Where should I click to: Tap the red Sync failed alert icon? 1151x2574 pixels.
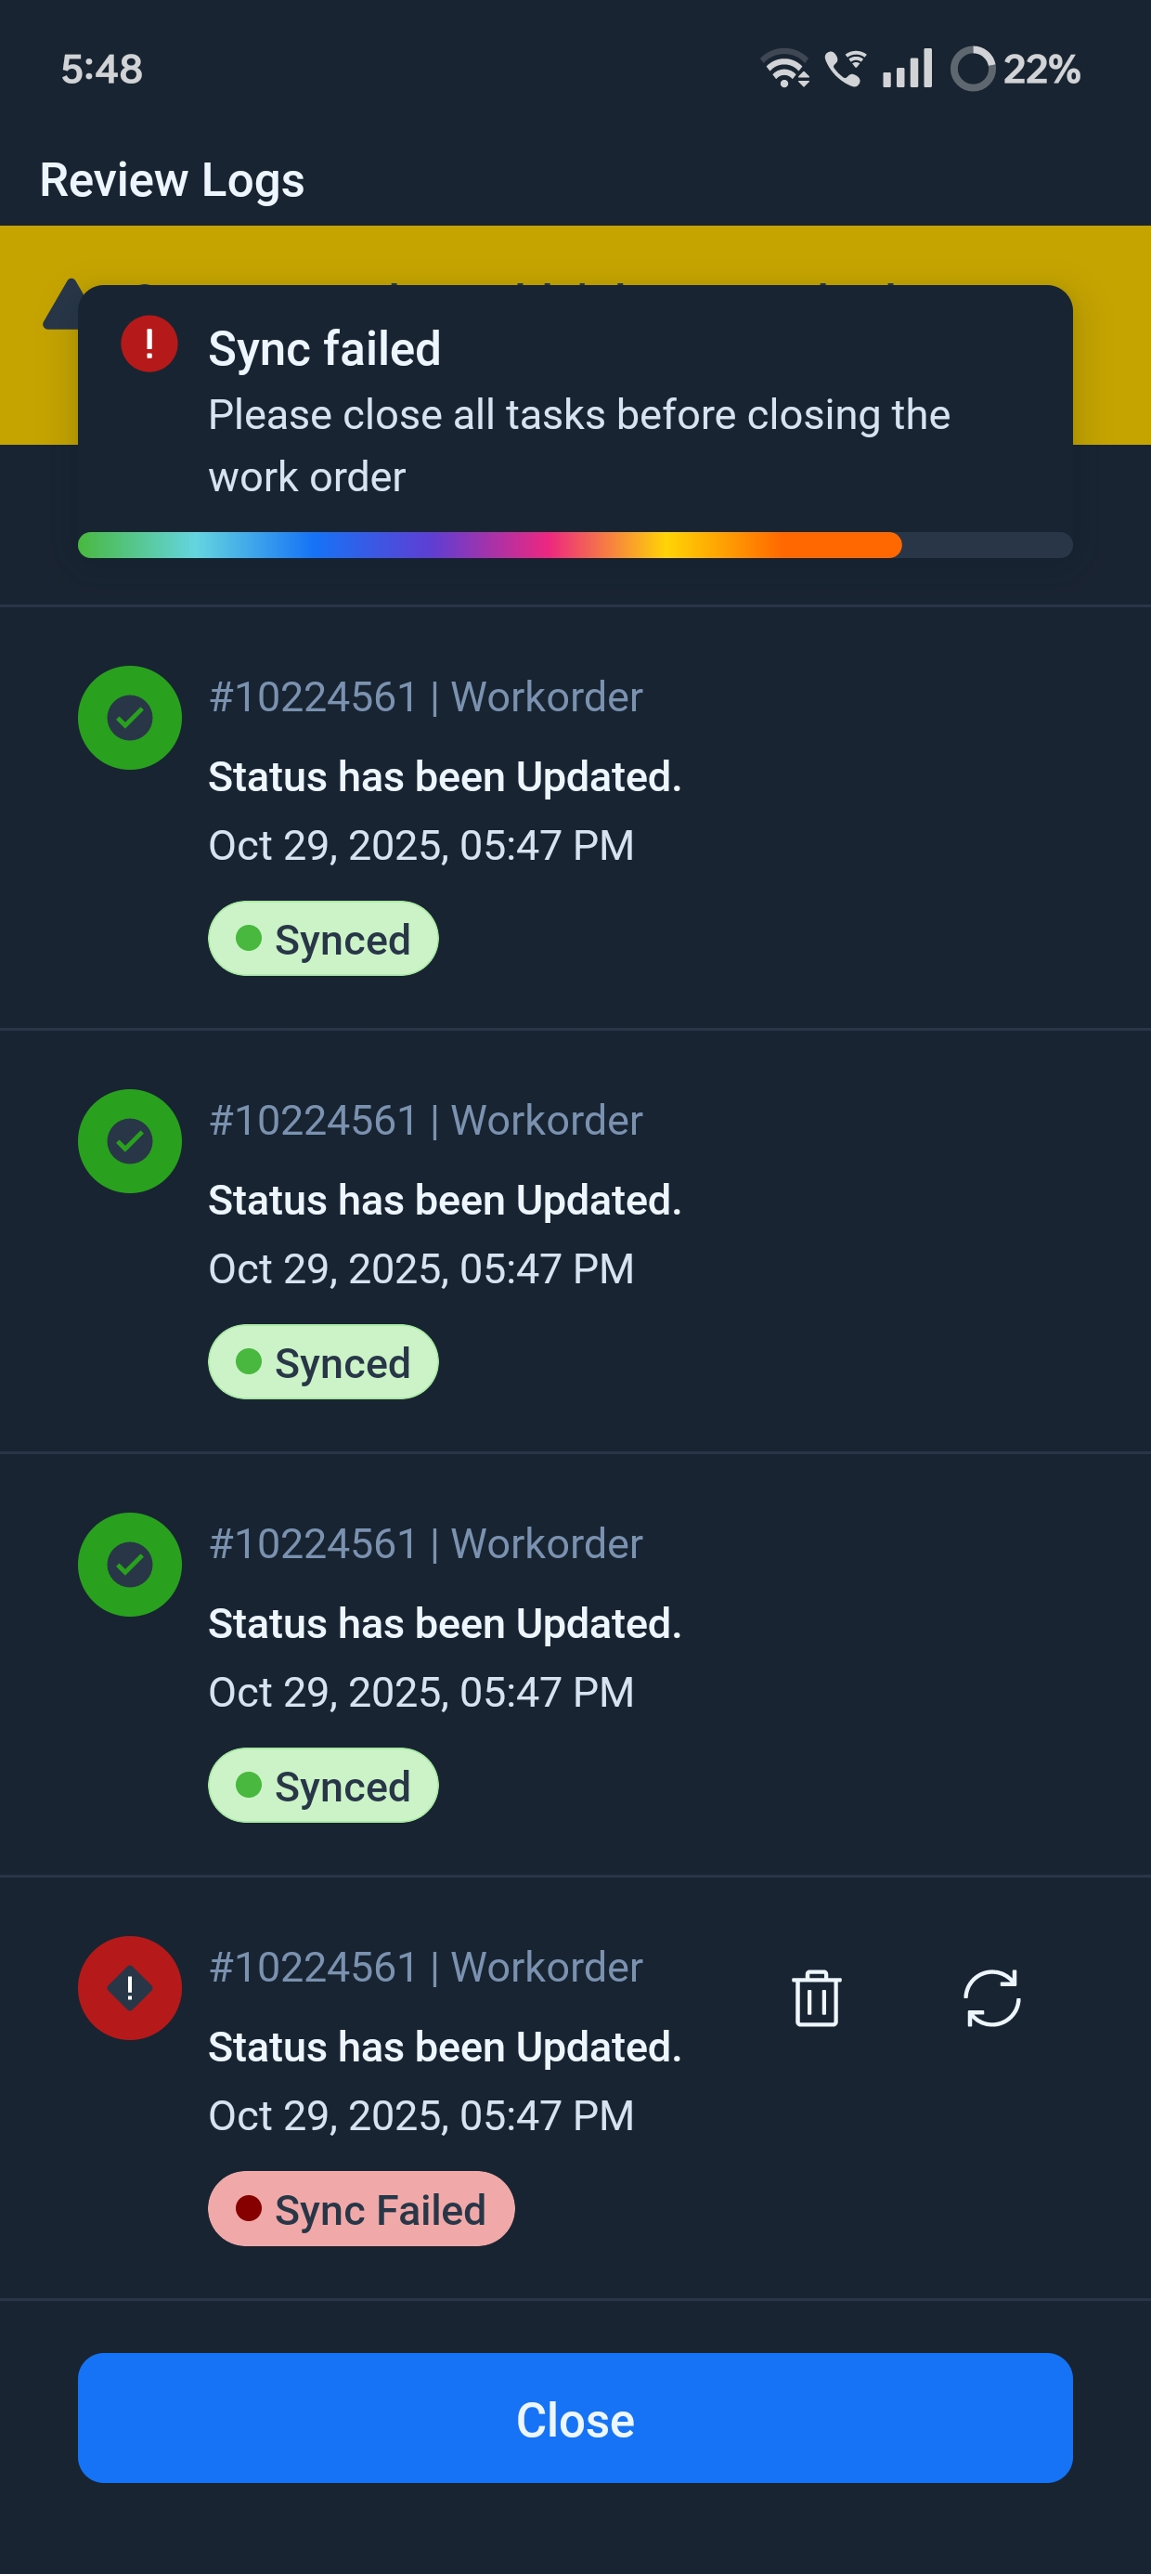tap(149, 344)
